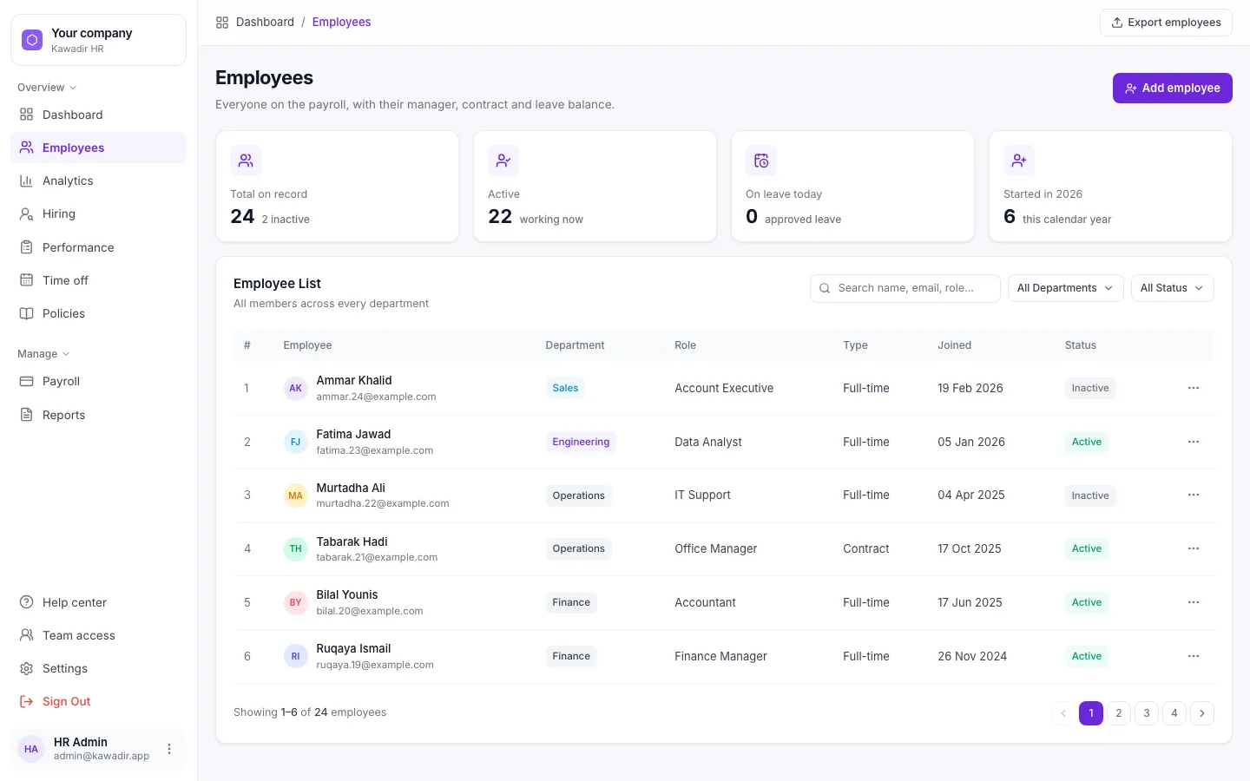Collapse the Overview sidebar section
1250x781 pixels.
tap(47, 88)
